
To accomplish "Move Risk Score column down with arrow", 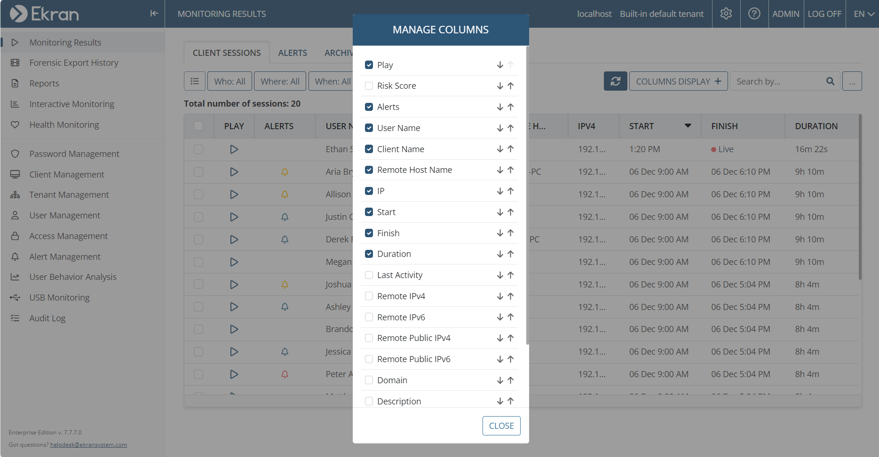I will 500,86.
